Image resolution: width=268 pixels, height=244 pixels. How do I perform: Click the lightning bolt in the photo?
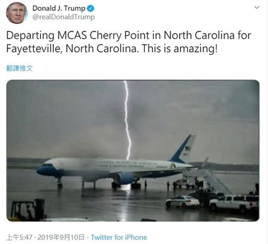pos(127,120)
